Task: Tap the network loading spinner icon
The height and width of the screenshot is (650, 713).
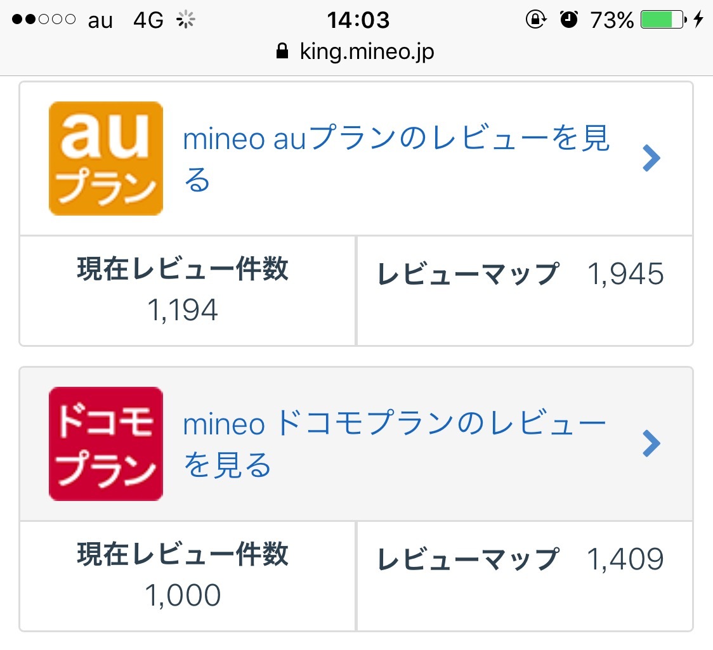Action: pyautogui.click(x=185, y=21)
